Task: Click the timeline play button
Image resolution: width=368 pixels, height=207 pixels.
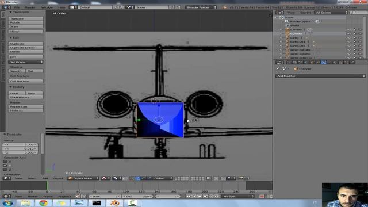Action: point(205,196)
